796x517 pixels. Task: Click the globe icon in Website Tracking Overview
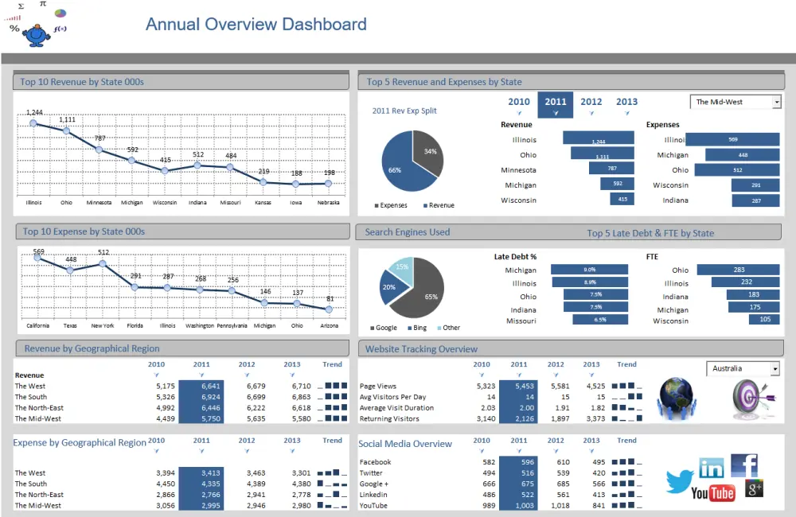676,398
